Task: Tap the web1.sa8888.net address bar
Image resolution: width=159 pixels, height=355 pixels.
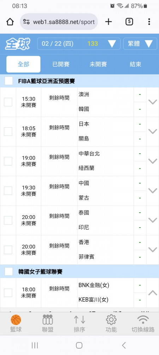Action: [x=59, y=22]
